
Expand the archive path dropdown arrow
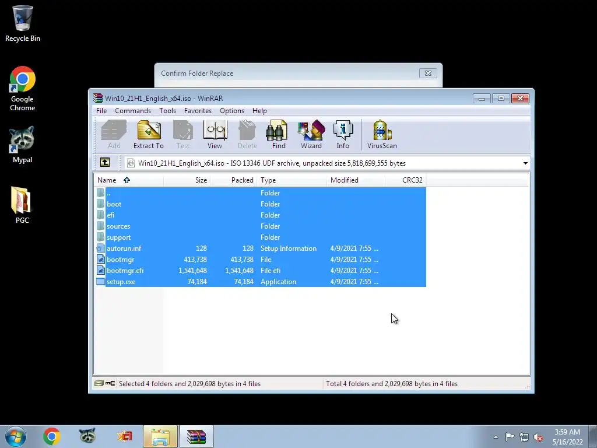(x=525, y=163)
